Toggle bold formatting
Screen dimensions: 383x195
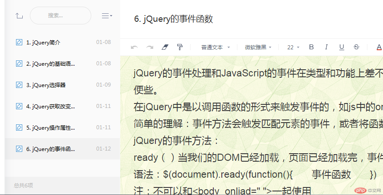[311, 47]
